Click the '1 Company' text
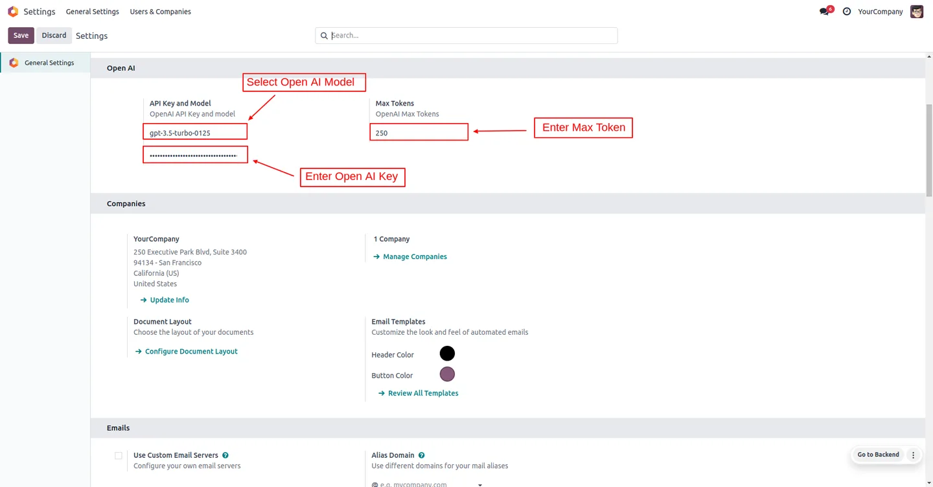This screenshot has width=933, height=487. (392, 239)
